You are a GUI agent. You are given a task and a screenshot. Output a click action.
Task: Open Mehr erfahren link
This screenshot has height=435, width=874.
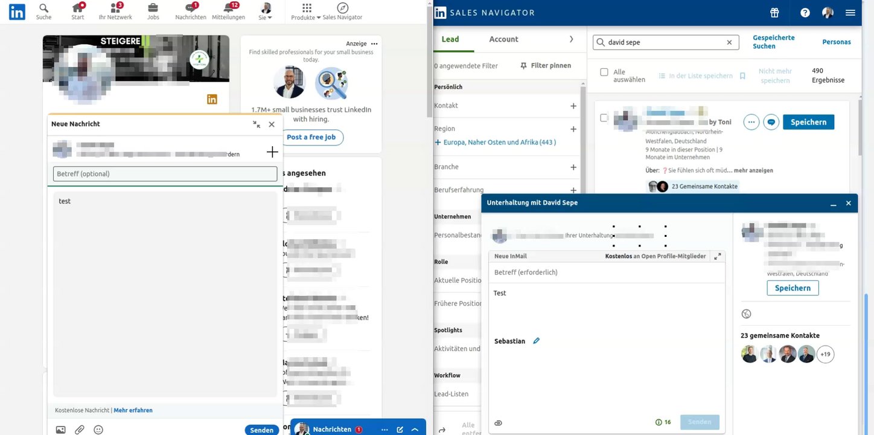coord(133,410)
